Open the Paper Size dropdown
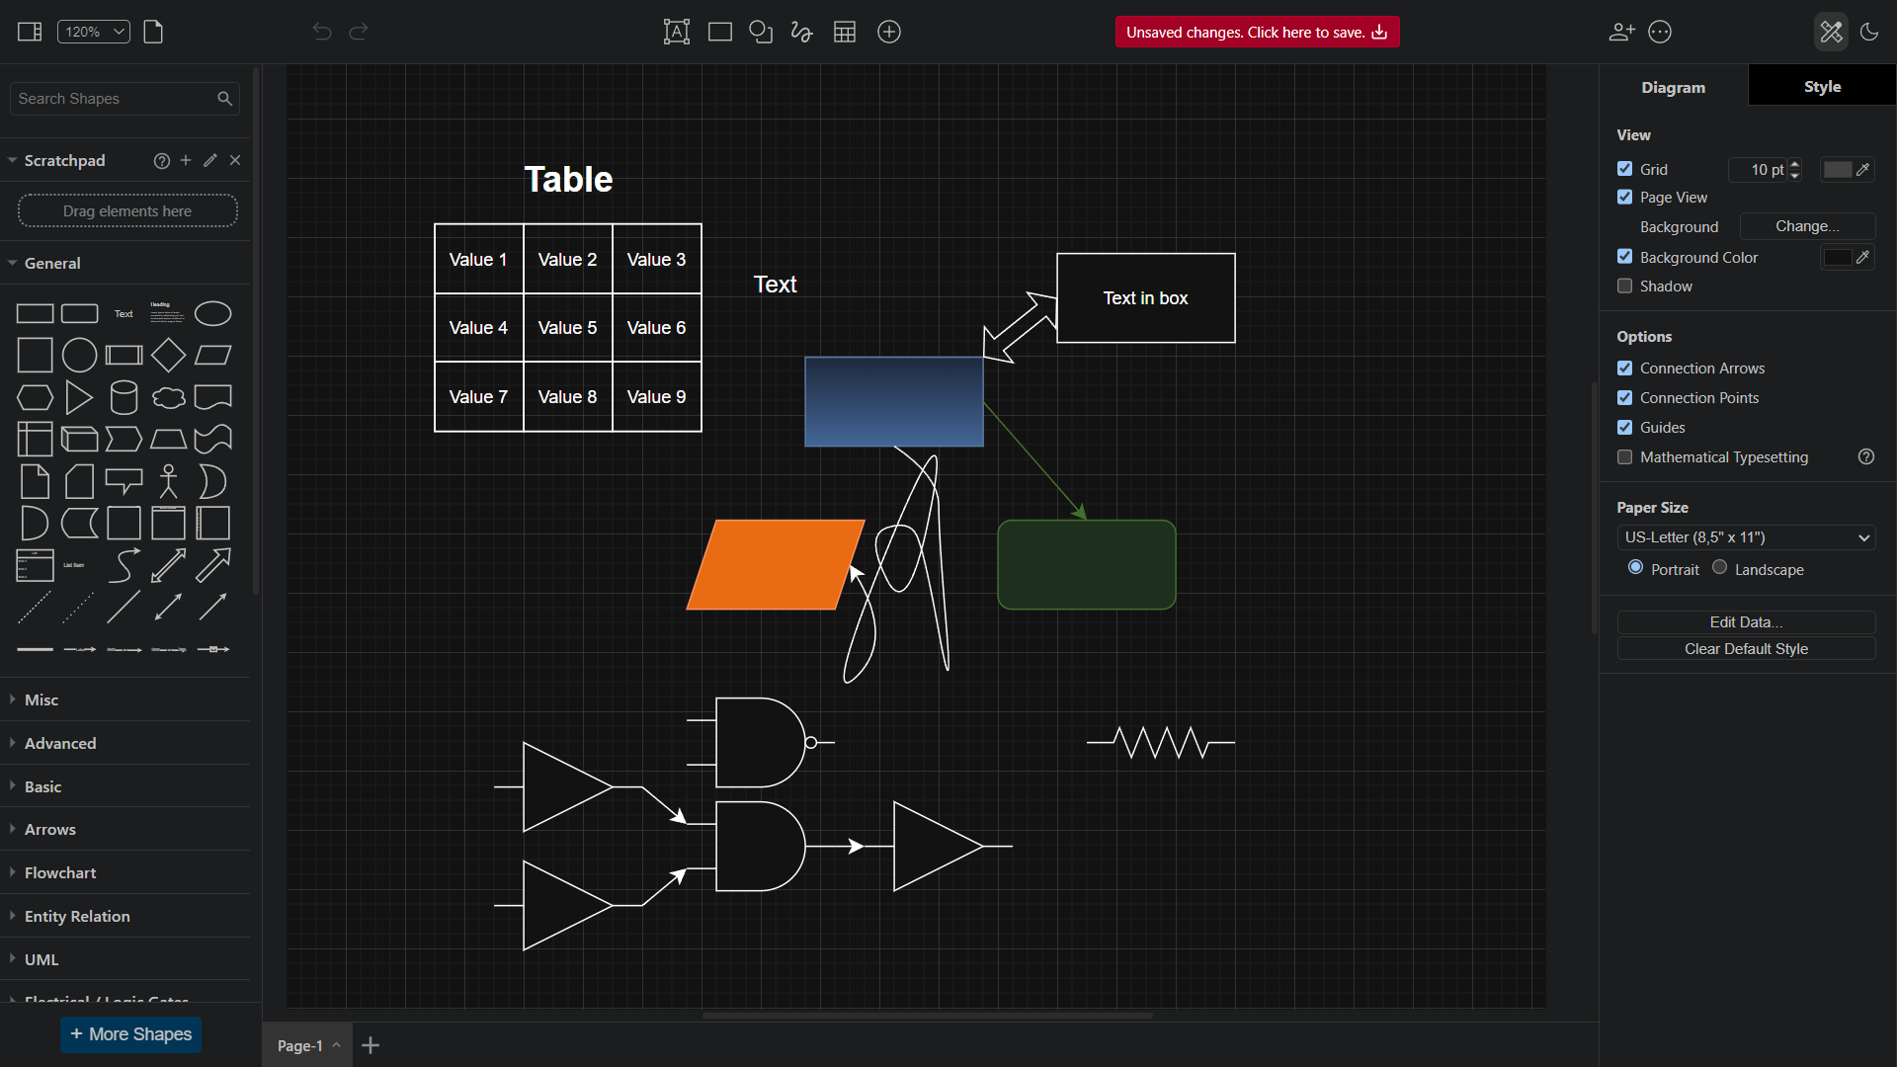The height and width of the screenshot is (1067, 1897). coord(1746,537)
